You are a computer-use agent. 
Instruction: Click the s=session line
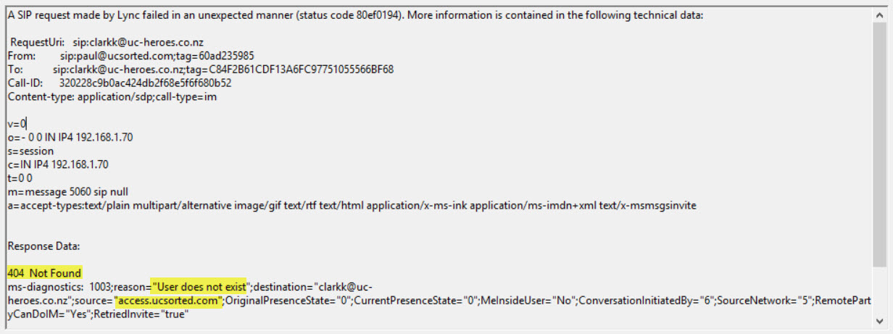pos(30,151)
